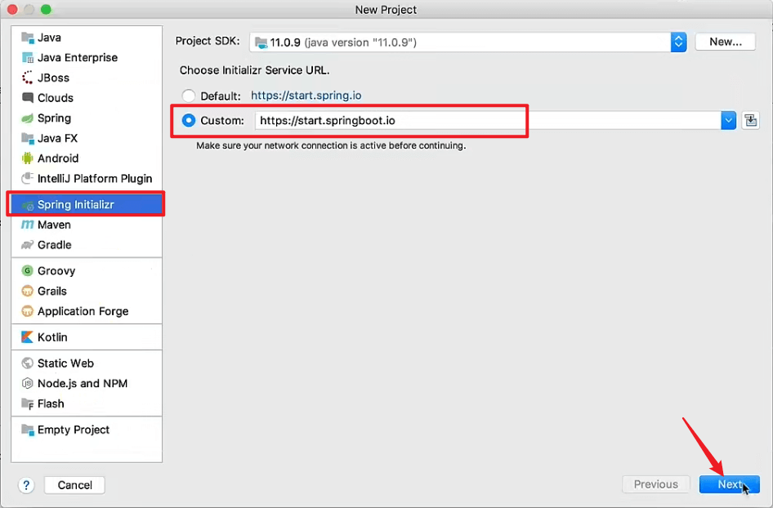Click the green Spring leaf icon
Image resolution: width=773 pixels, height=508 pixels.
(28, 118)
